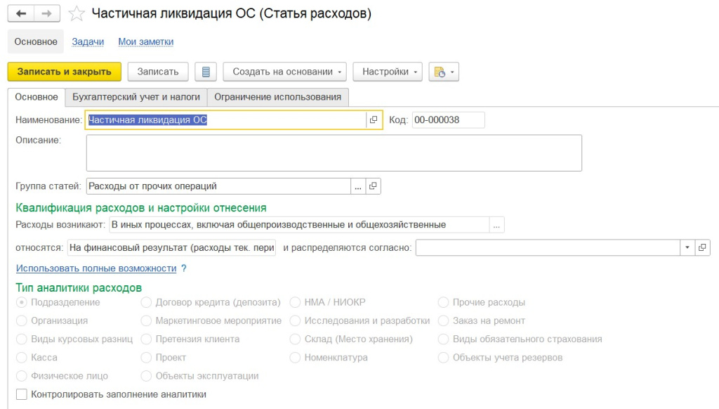Select НМА / НИОКР radio button
The height and width of the screenshot is (409, 719).
[x=296, y=302]
